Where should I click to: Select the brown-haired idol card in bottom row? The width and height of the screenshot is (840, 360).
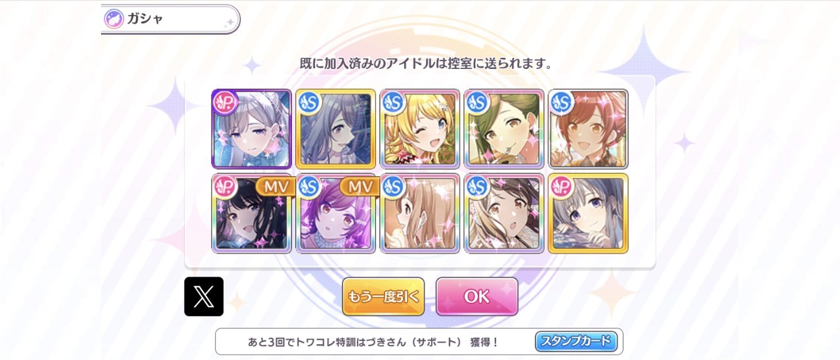click(x=504, y=214)
